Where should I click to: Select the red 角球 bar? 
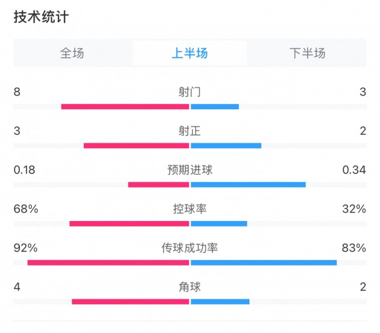130,302
